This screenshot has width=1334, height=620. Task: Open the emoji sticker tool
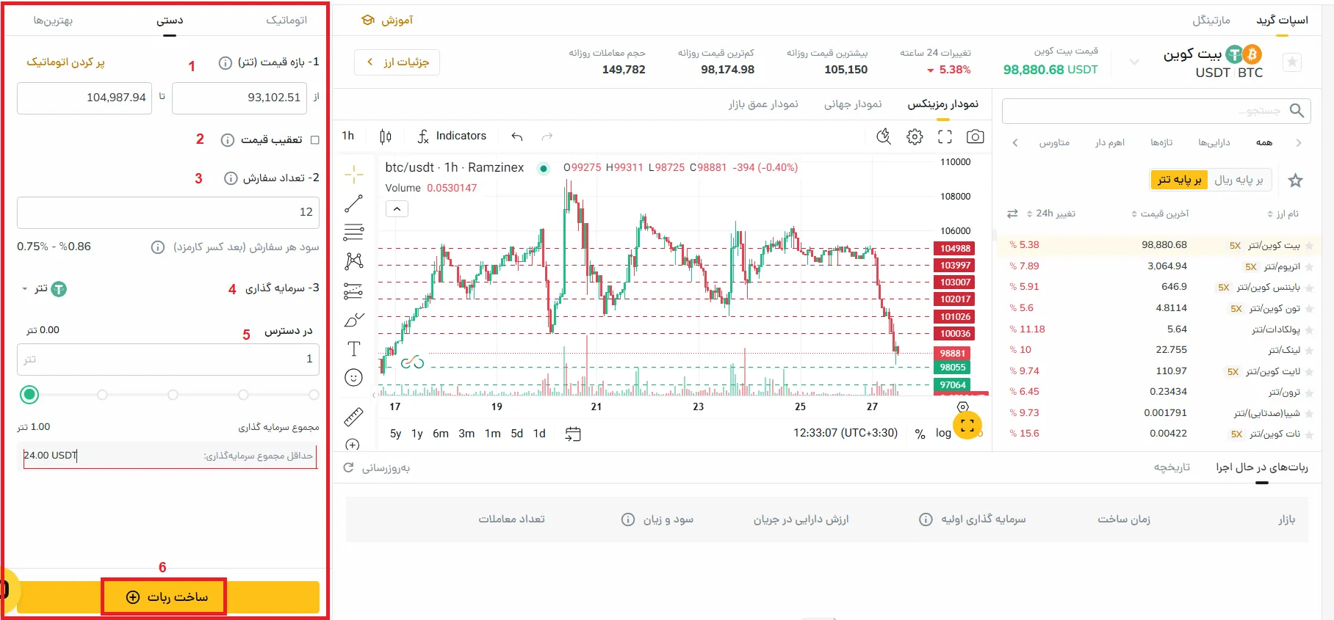tap(354, 377)
